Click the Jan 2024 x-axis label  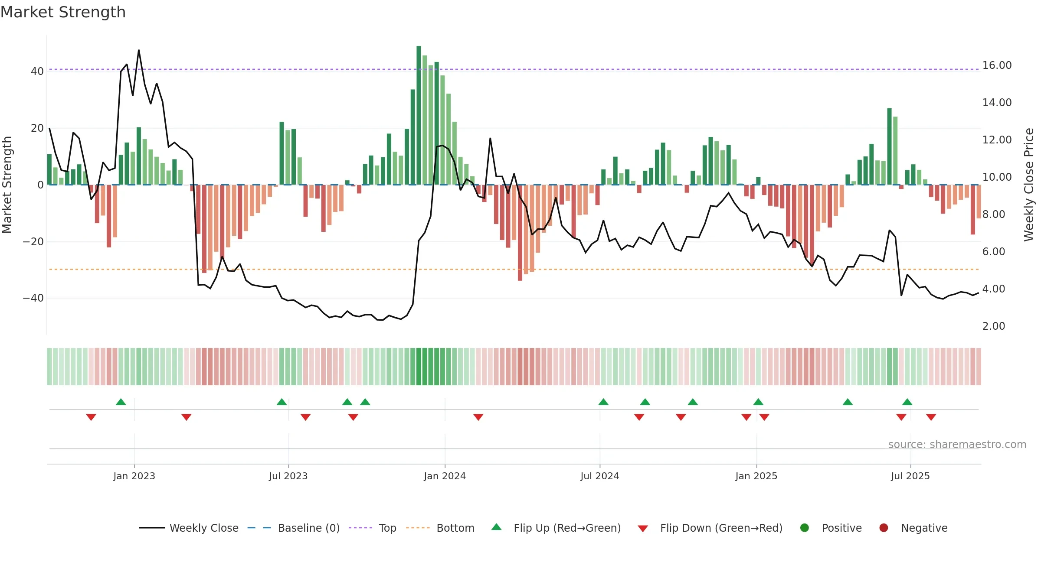[445, 476]
